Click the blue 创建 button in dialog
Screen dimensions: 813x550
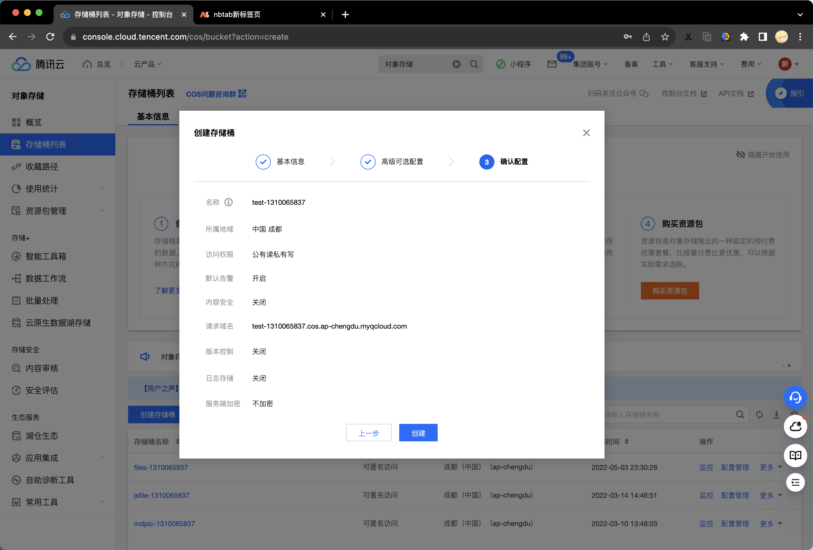[x=418, y=433]
